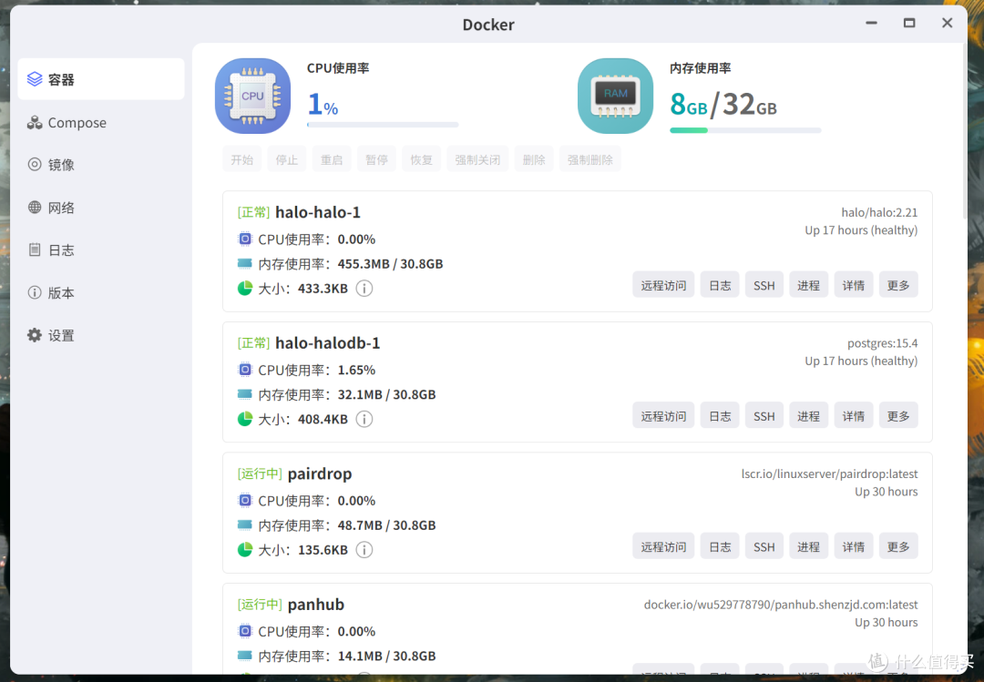984x682 pixels.
Task: Select the halo-halodb-1 container name
Action: coord(328,342)
